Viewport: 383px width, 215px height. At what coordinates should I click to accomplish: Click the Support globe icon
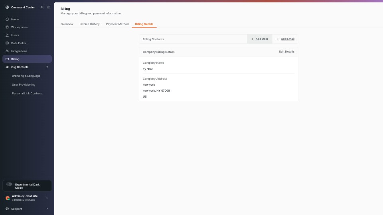pos(7,209)
